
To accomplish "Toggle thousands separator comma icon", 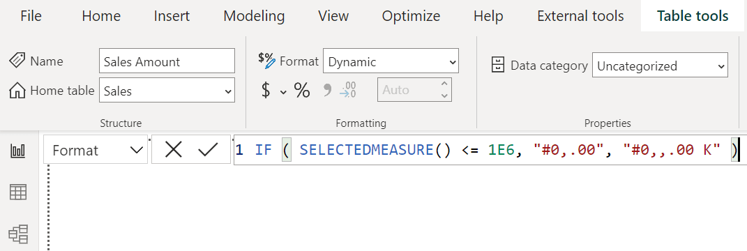I will (x=327, y=89).
